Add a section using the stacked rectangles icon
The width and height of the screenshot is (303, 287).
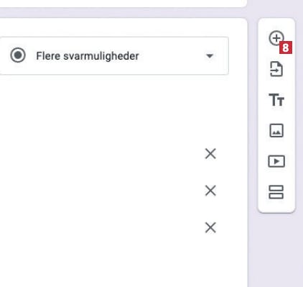pos(276,192)
